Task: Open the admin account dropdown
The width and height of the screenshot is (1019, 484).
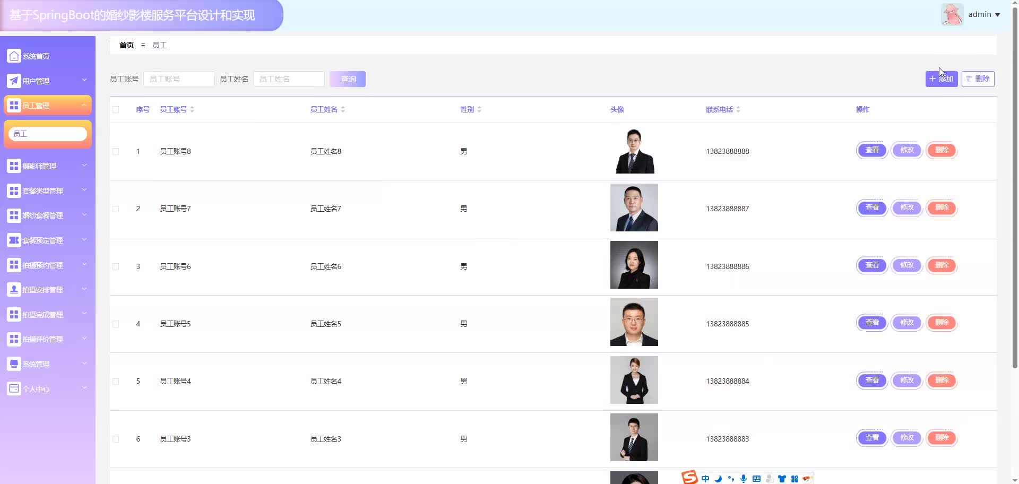Action: (x=983, y=14)
